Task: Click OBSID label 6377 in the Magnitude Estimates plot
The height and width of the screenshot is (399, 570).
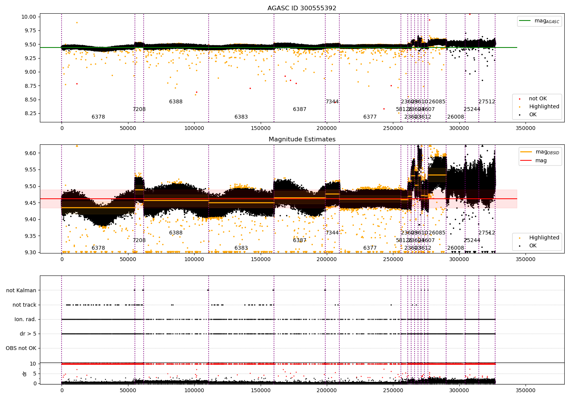Action: click(370, 248)
